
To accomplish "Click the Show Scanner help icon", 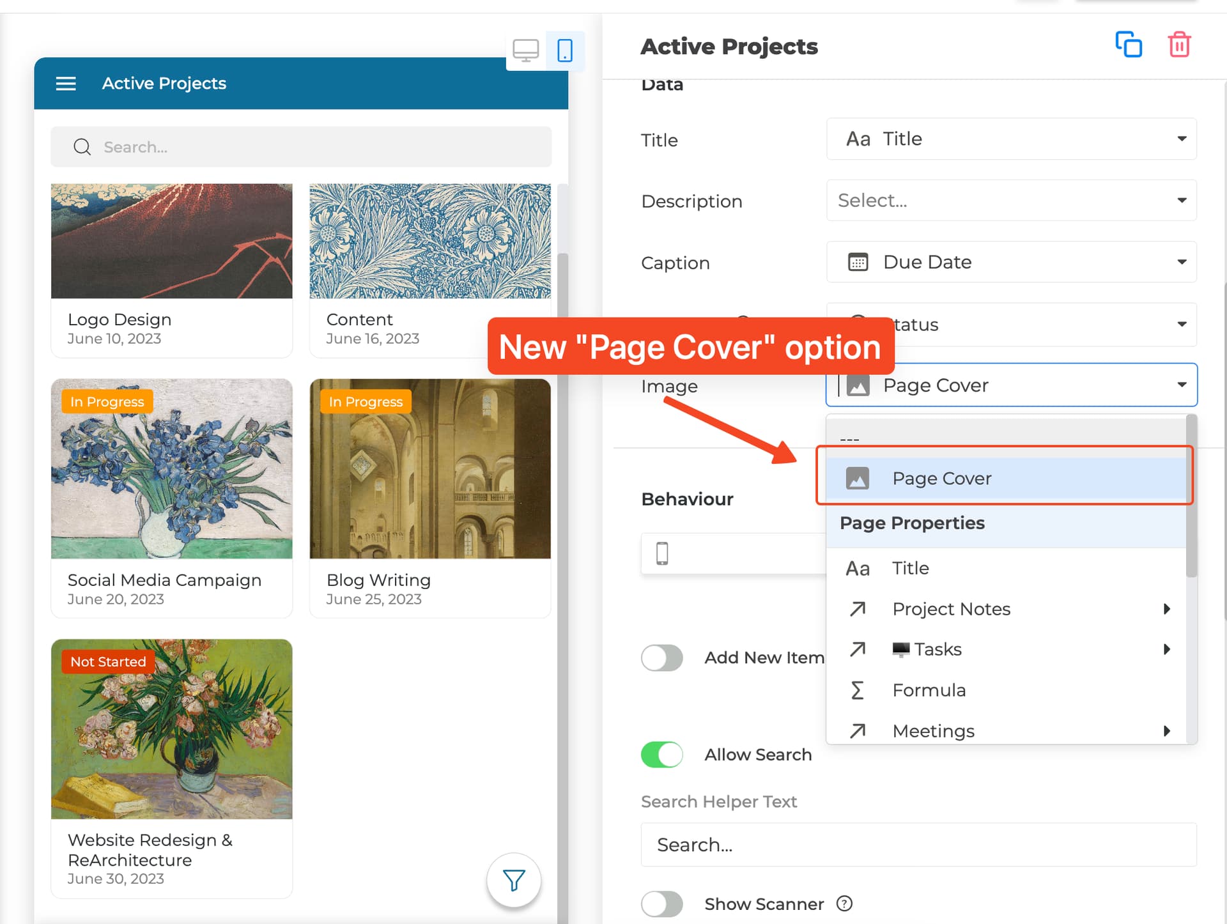I will click(844, 904).
